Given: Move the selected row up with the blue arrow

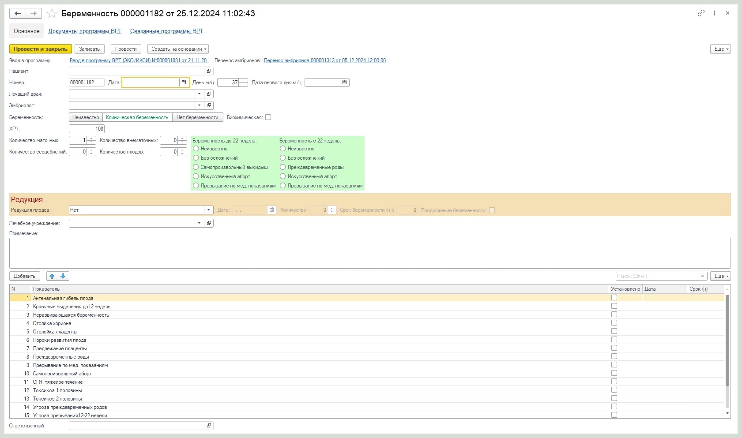Looking at the screenshot, I should click(52, 276).
